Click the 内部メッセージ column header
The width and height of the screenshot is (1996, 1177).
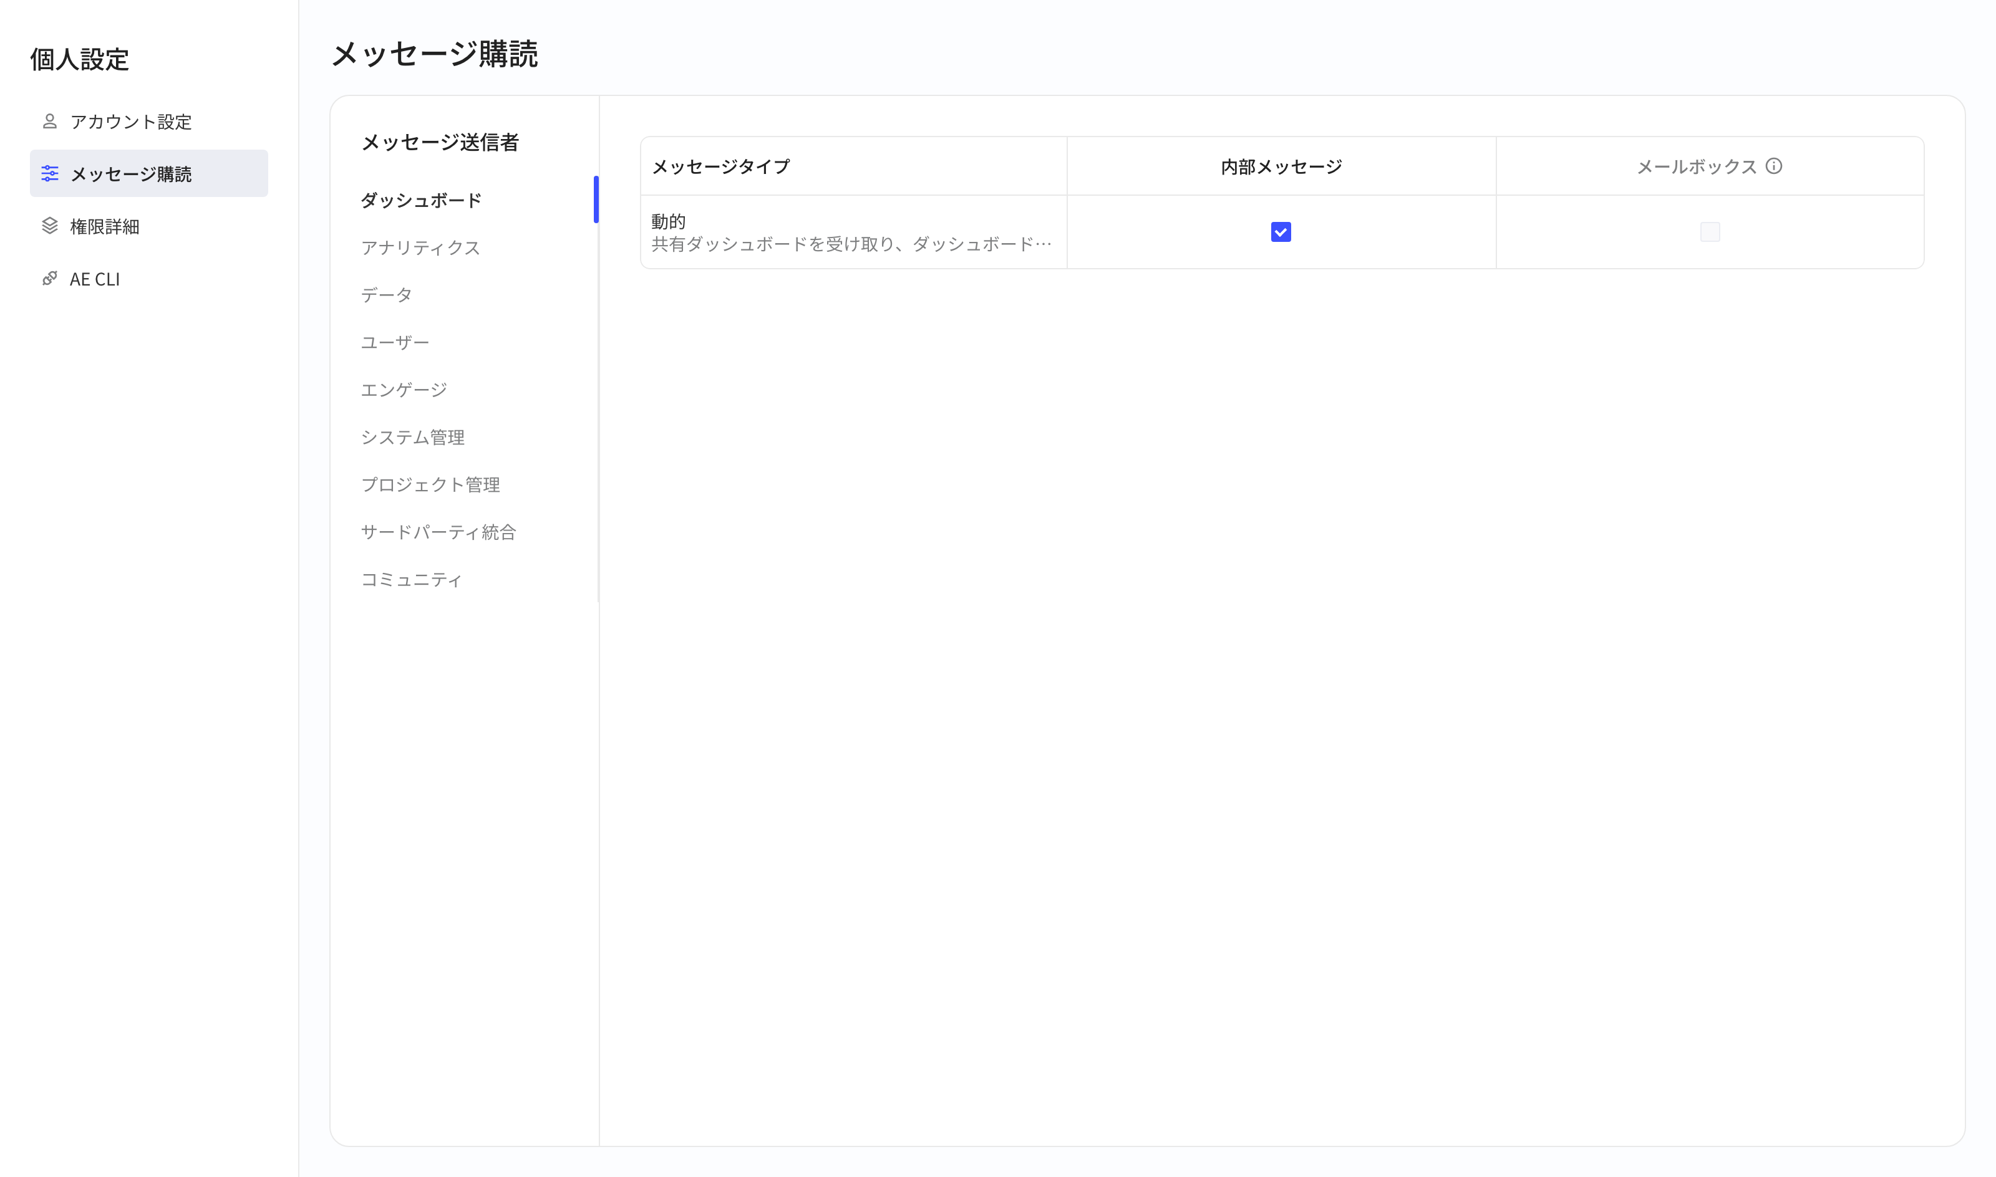1281,166
